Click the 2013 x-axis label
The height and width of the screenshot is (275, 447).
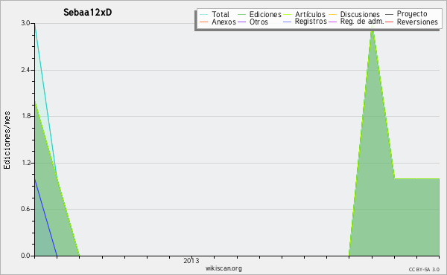(x=191, y=260)
